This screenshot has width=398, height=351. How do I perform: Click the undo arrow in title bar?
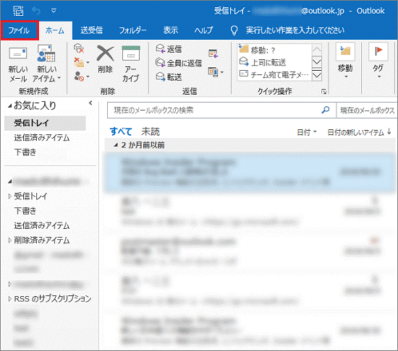(36, 11)
